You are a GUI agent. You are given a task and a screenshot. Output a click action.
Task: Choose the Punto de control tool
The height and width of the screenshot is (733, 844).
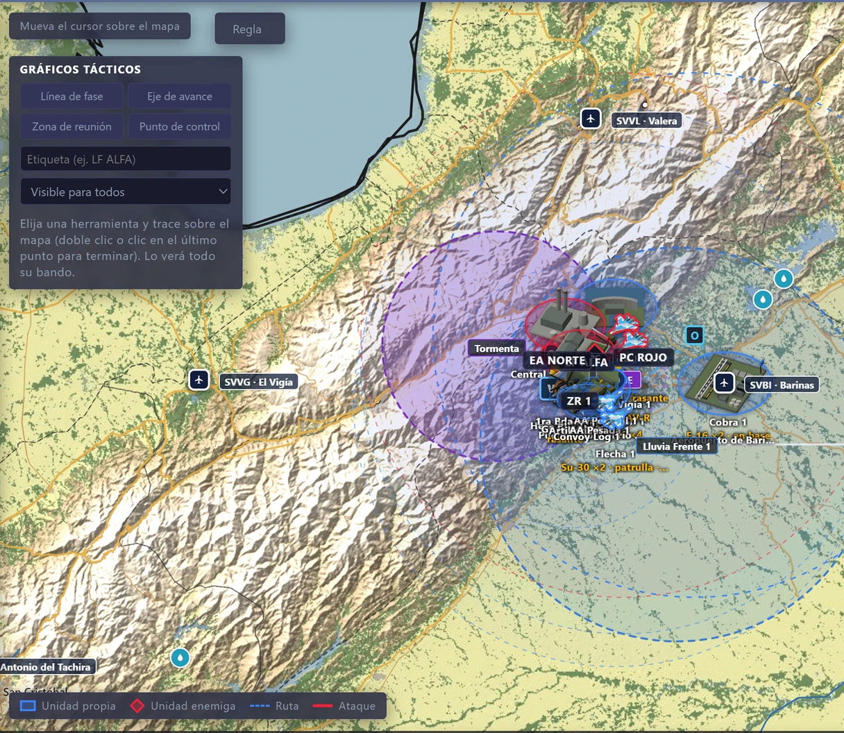pyautogui.click(x=180, y=126)
